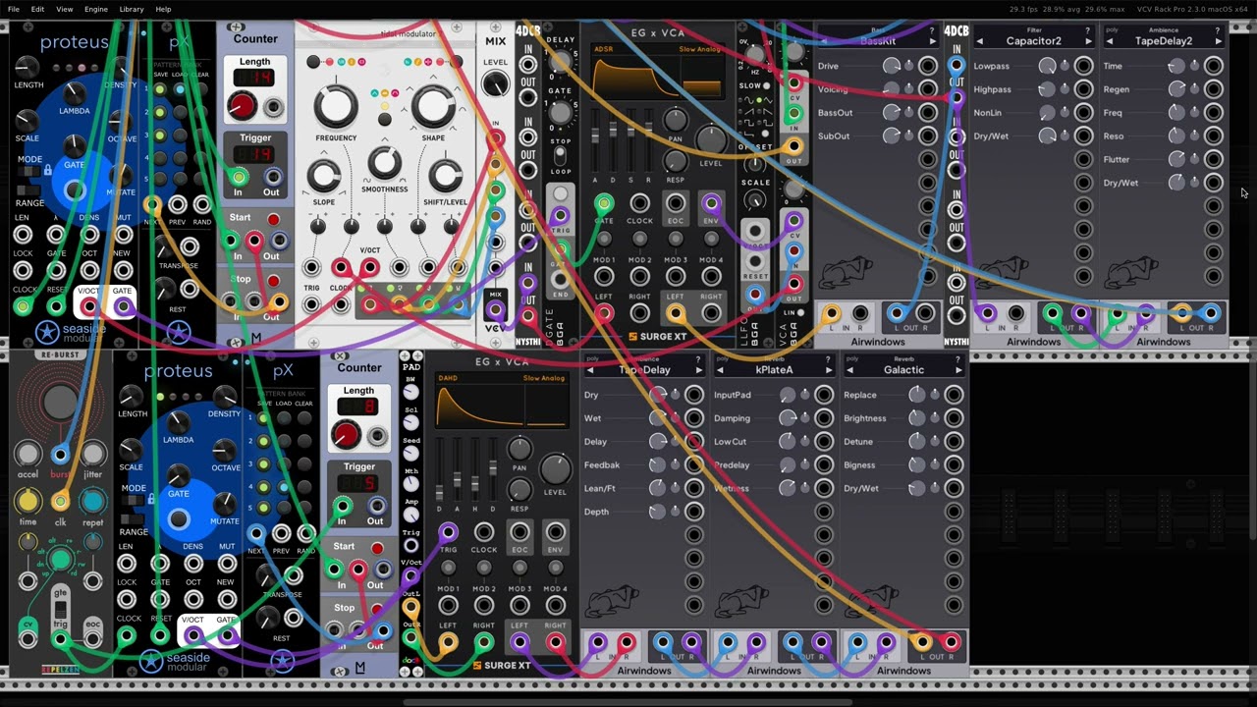Click the FREQUENCY knob on tidal modulator
Viewport: 1257px width, 707px height.
[335, 107]
